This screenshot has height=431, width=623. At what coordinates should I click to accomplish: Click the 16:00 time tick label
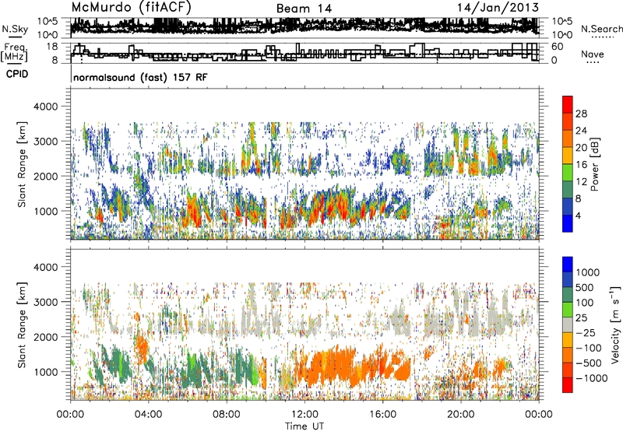(x=382, y=415)
